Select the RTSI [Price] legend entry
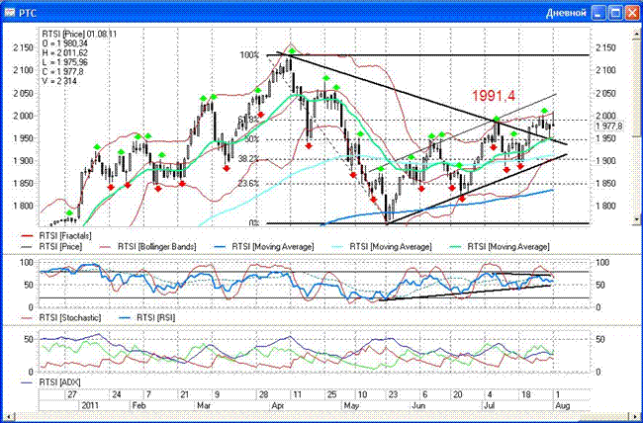Viewport: 643px width, 423px height. pyautogui.click(x=50, y=247)
